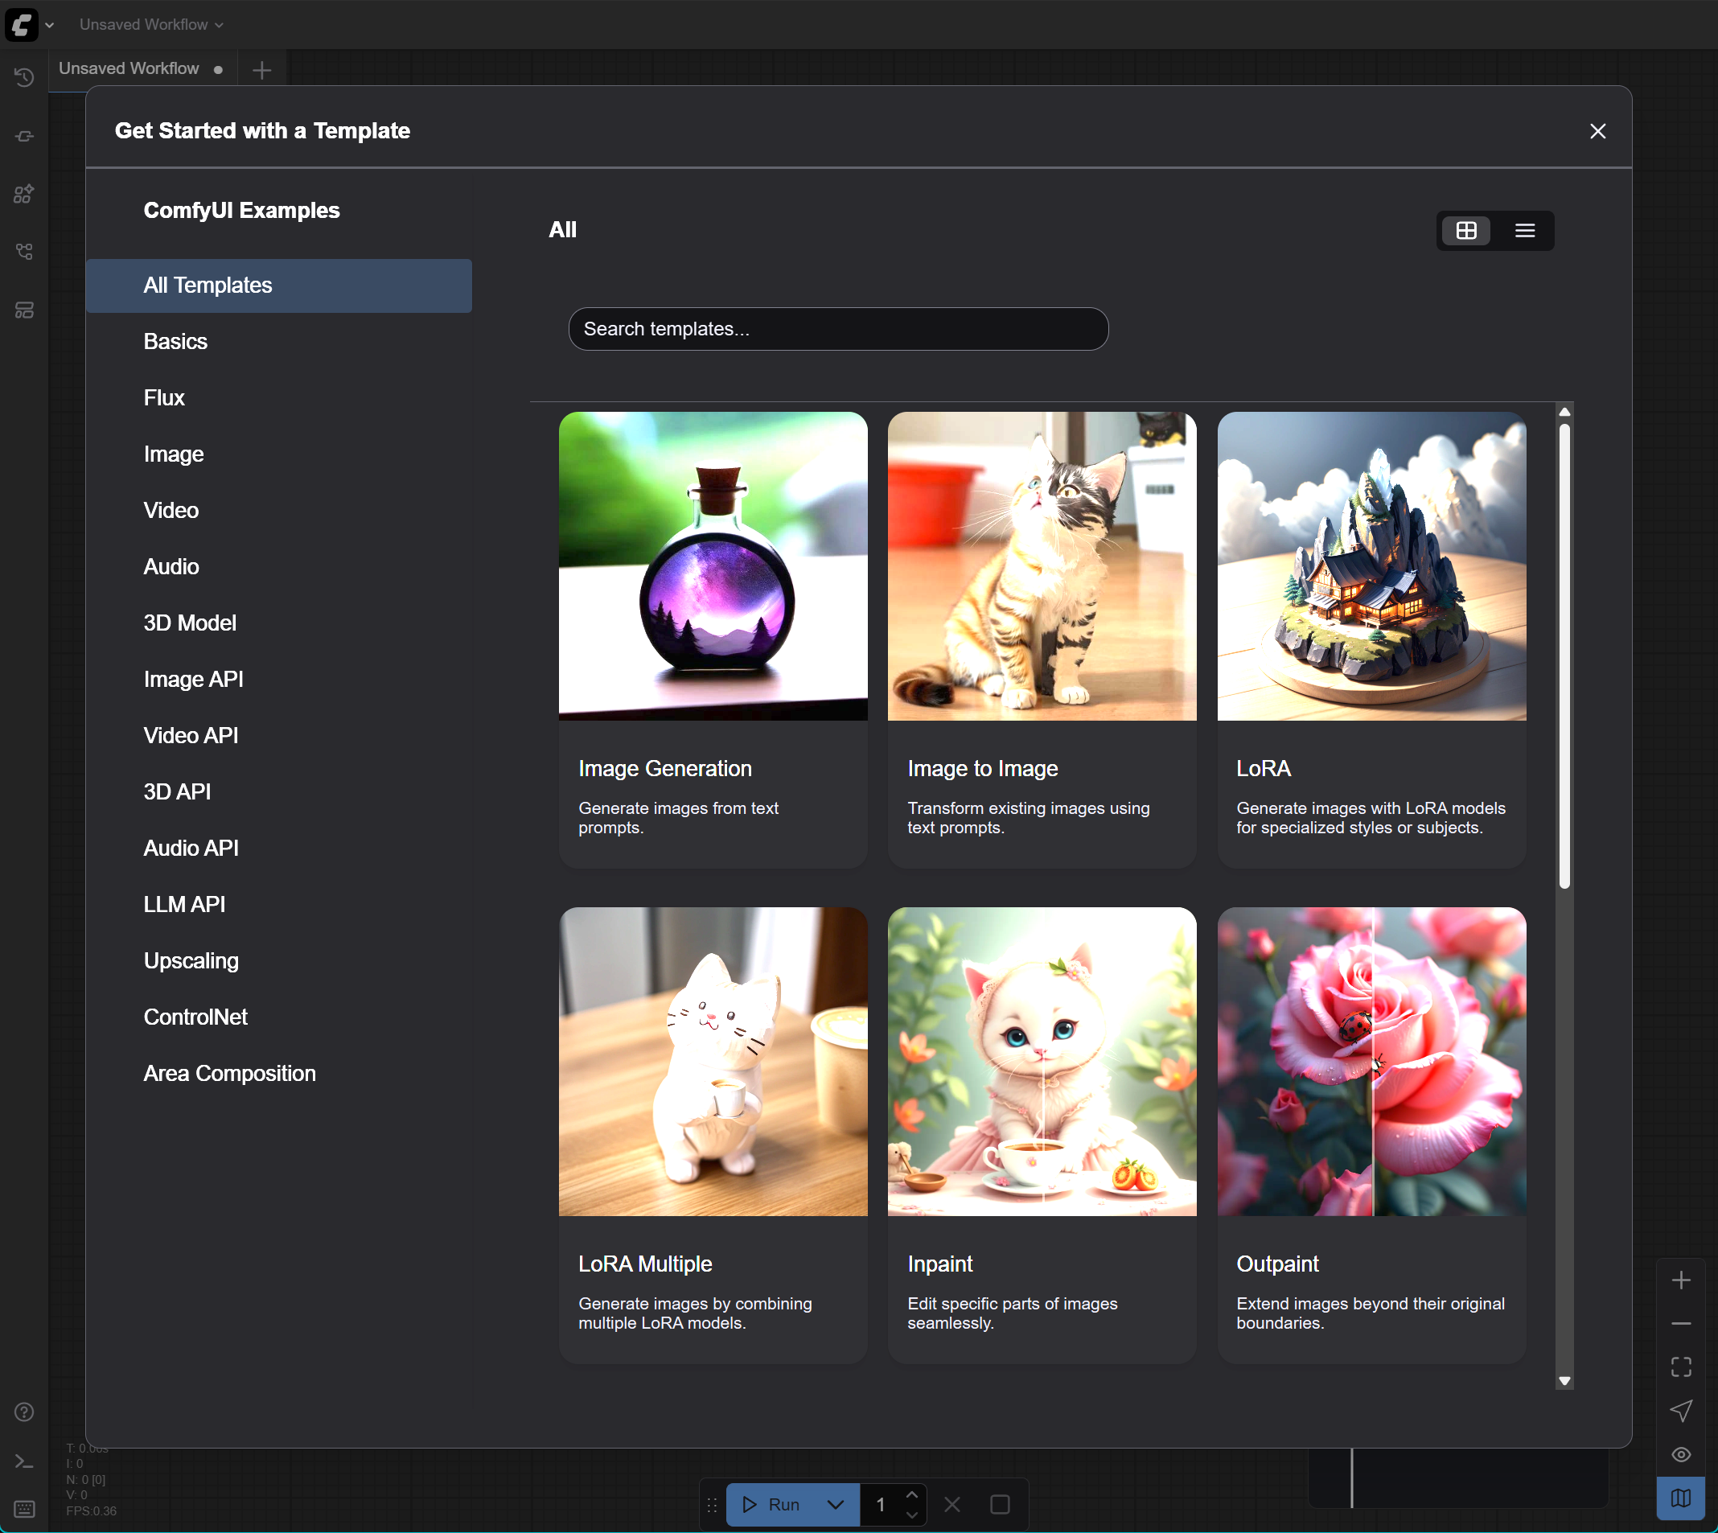Fit the view to all nodes
The height and width of the screenshot is (1533, 1718).
[x=1682, y=1367]
